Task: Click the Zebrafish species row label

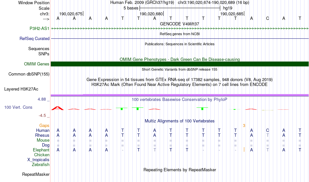Action: pyautogui.click(x=41, y=164)
